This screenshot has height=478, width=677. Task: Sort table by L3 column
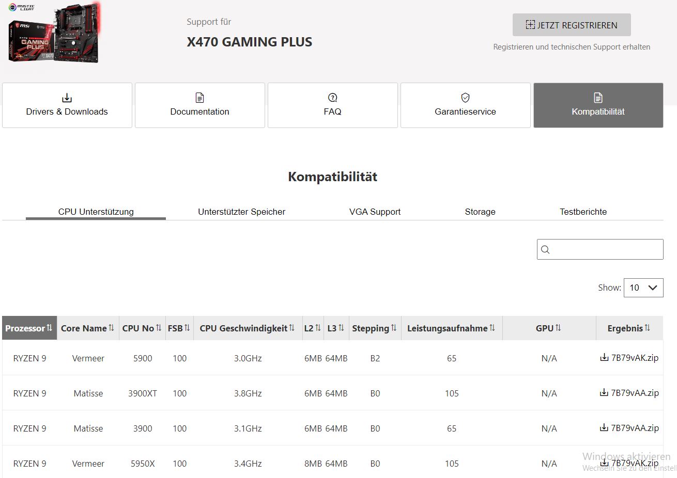pyautogui.click(x=336, y=328)
